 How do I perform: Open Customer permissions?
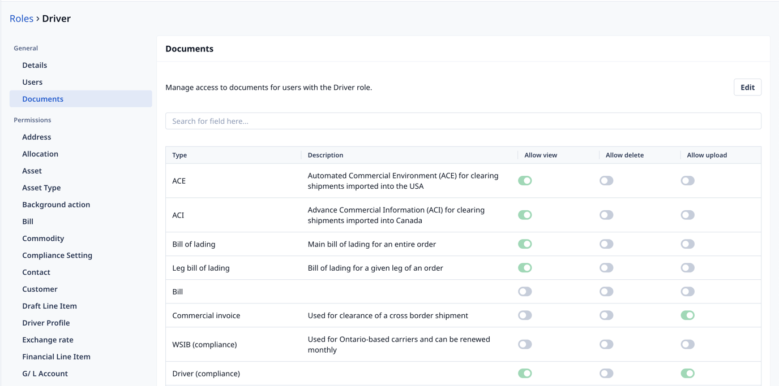point(81,289)
